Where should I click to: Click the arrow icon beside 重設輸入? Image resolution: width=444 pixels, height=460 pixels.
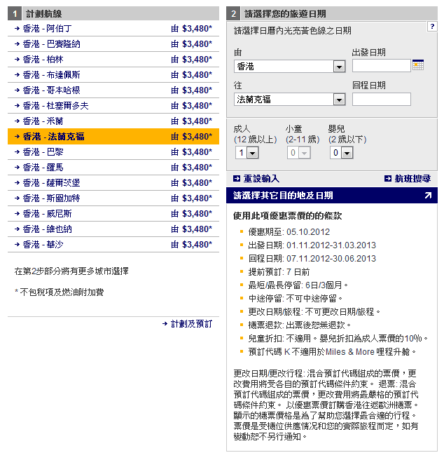click(x=237, y=179)
